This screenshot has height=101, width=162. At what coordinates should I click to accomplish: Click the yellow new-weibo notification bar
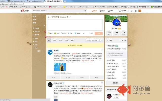pos(75,45)
